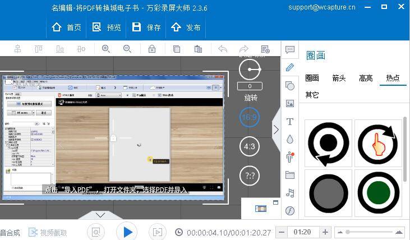Click the clock timecode icon

179,232
